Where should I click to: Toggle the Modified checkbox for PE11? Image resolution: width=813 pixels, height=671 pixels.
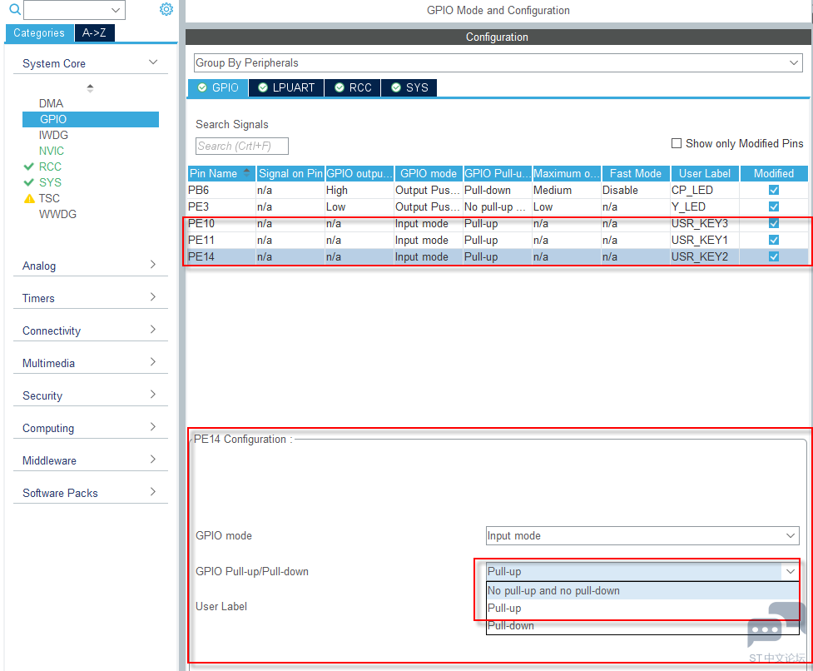click(x=774, y=240)
